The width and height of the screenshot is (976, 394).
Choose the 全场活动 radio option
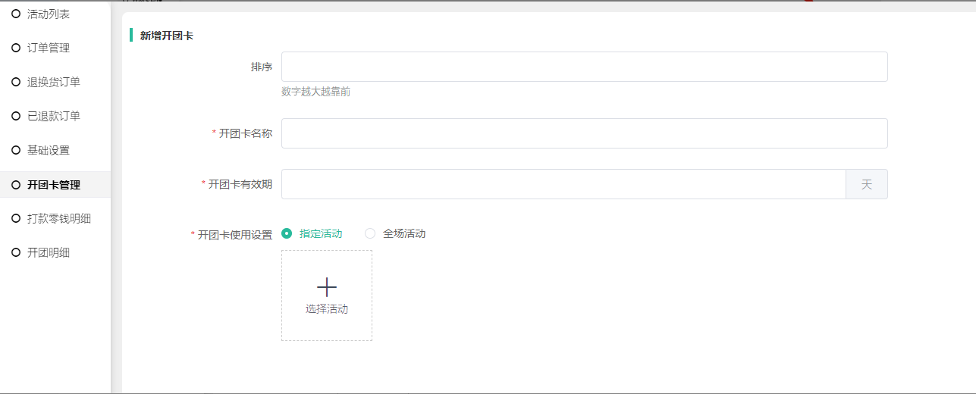(x=370, y=233)
